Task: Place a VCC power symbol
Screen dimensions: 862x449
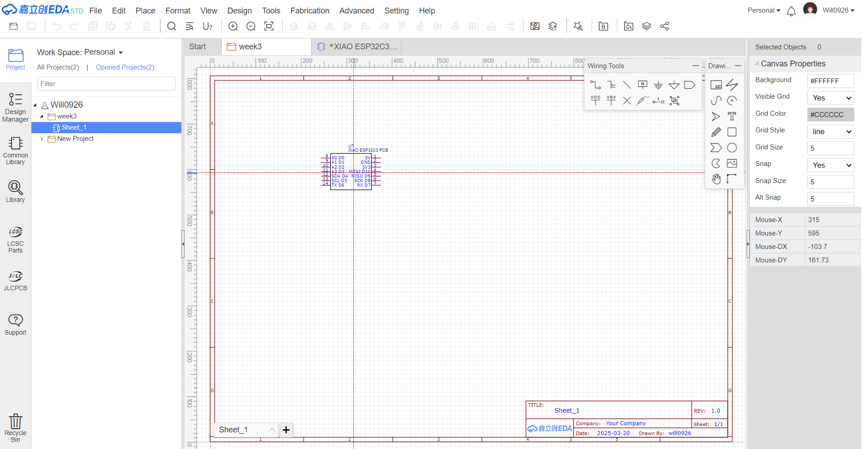Action: coord(595,100)
